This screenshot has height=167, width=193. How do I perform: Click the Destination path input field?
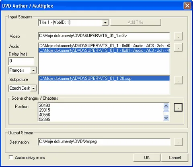click(104, 142)
